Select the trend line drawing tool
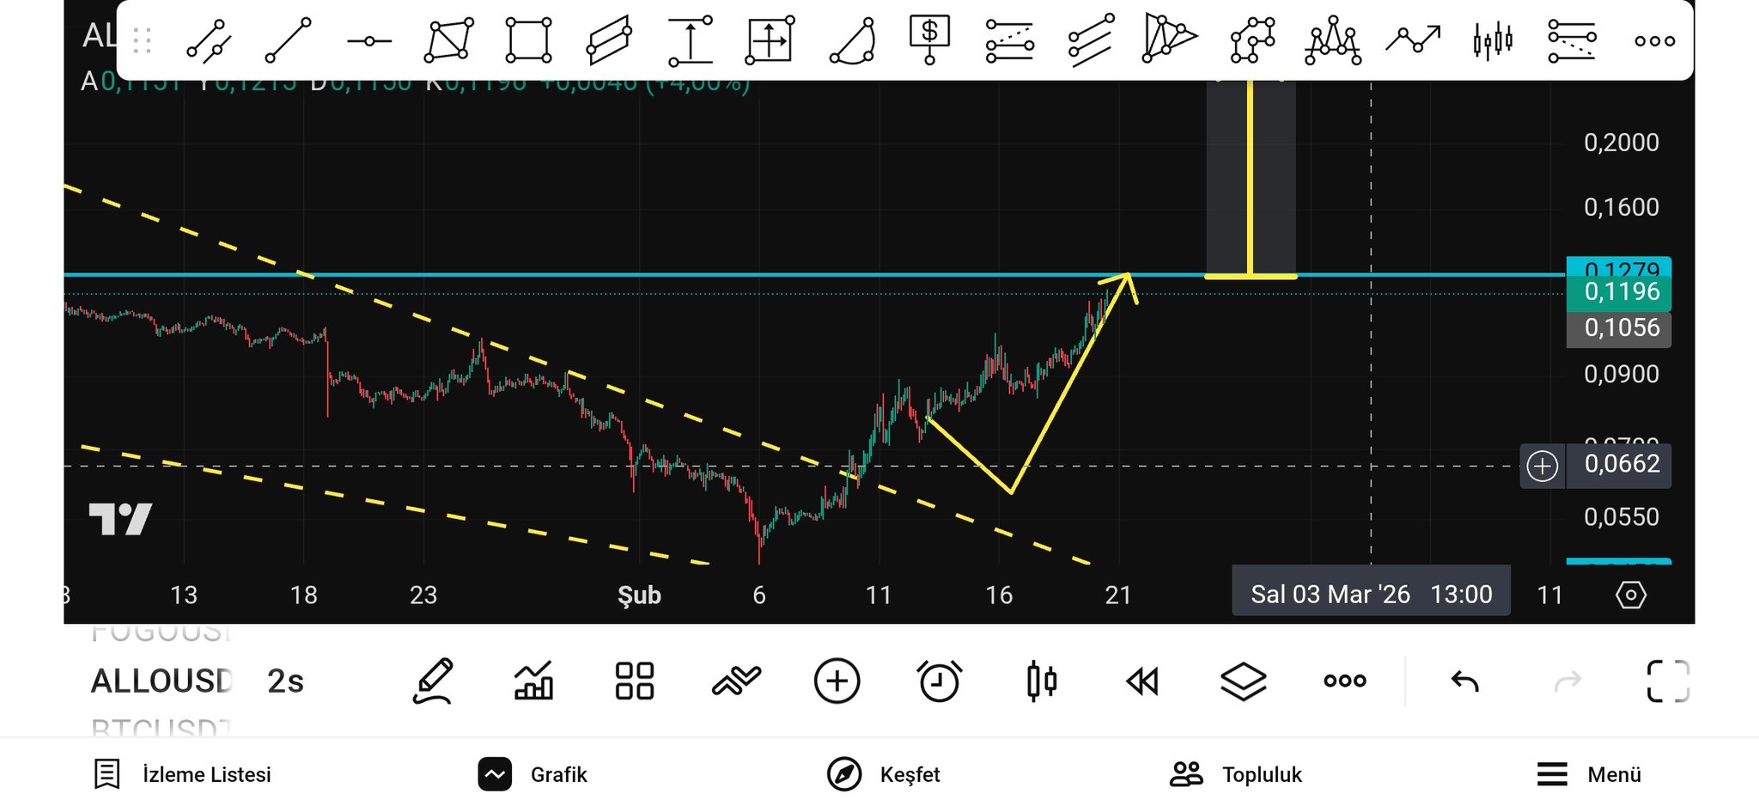 289,40
